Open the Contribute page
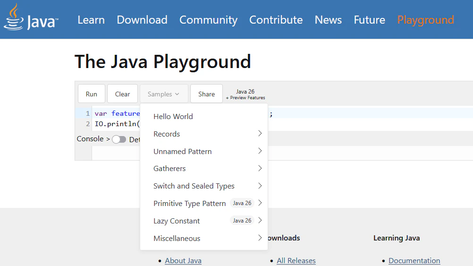Viewport: 473px width, 266px height. pos(276,20)
